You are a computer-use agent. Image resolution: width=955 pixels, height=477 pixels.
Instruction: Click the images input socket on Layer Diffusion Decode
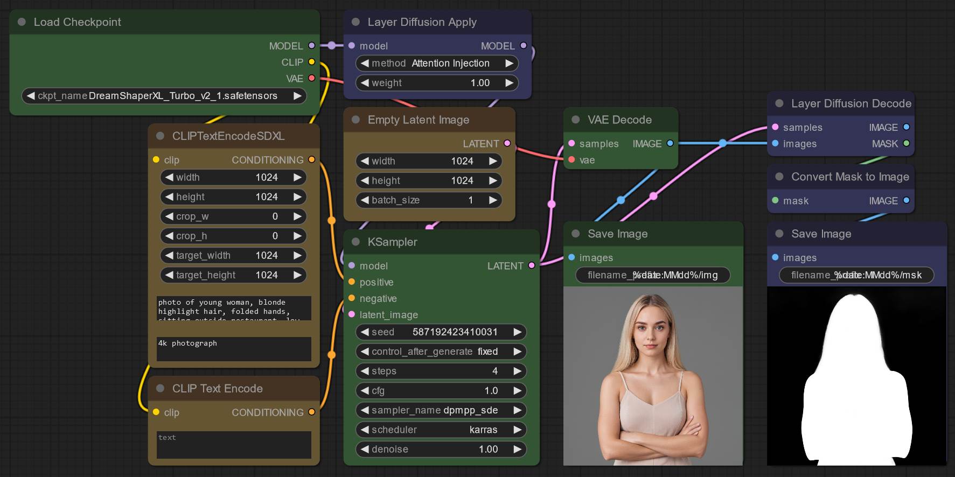coord(775,143)
